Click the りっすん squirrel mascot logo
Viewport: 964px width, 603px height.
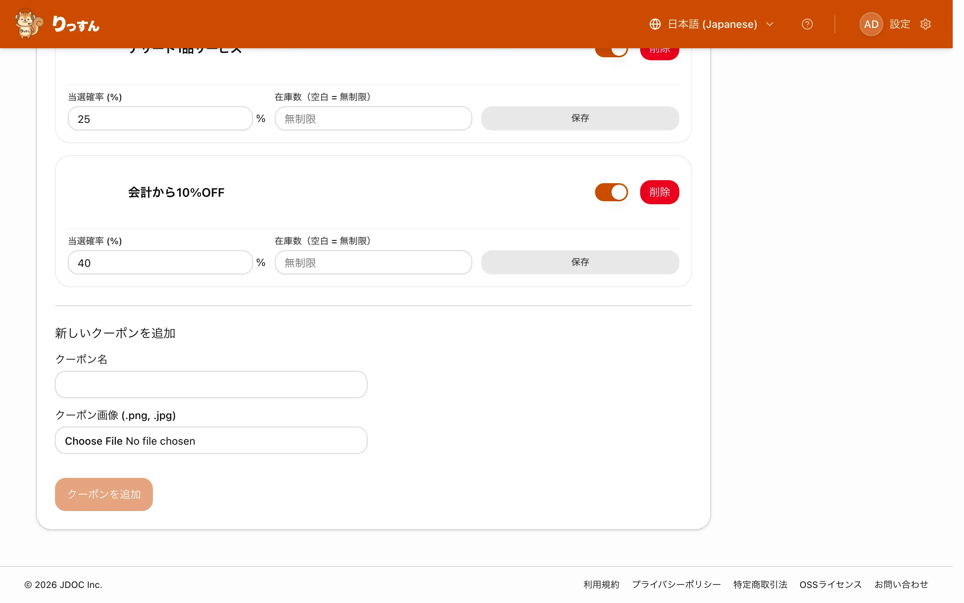29,24
